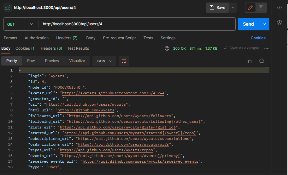
Task: Open the response Headers (6) tab
Action: click(51, 48)
